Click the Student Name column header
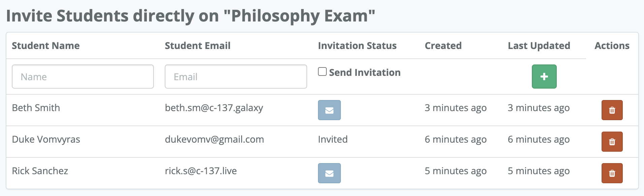Viewport: 644px width, 196px height. click(46, 46)
